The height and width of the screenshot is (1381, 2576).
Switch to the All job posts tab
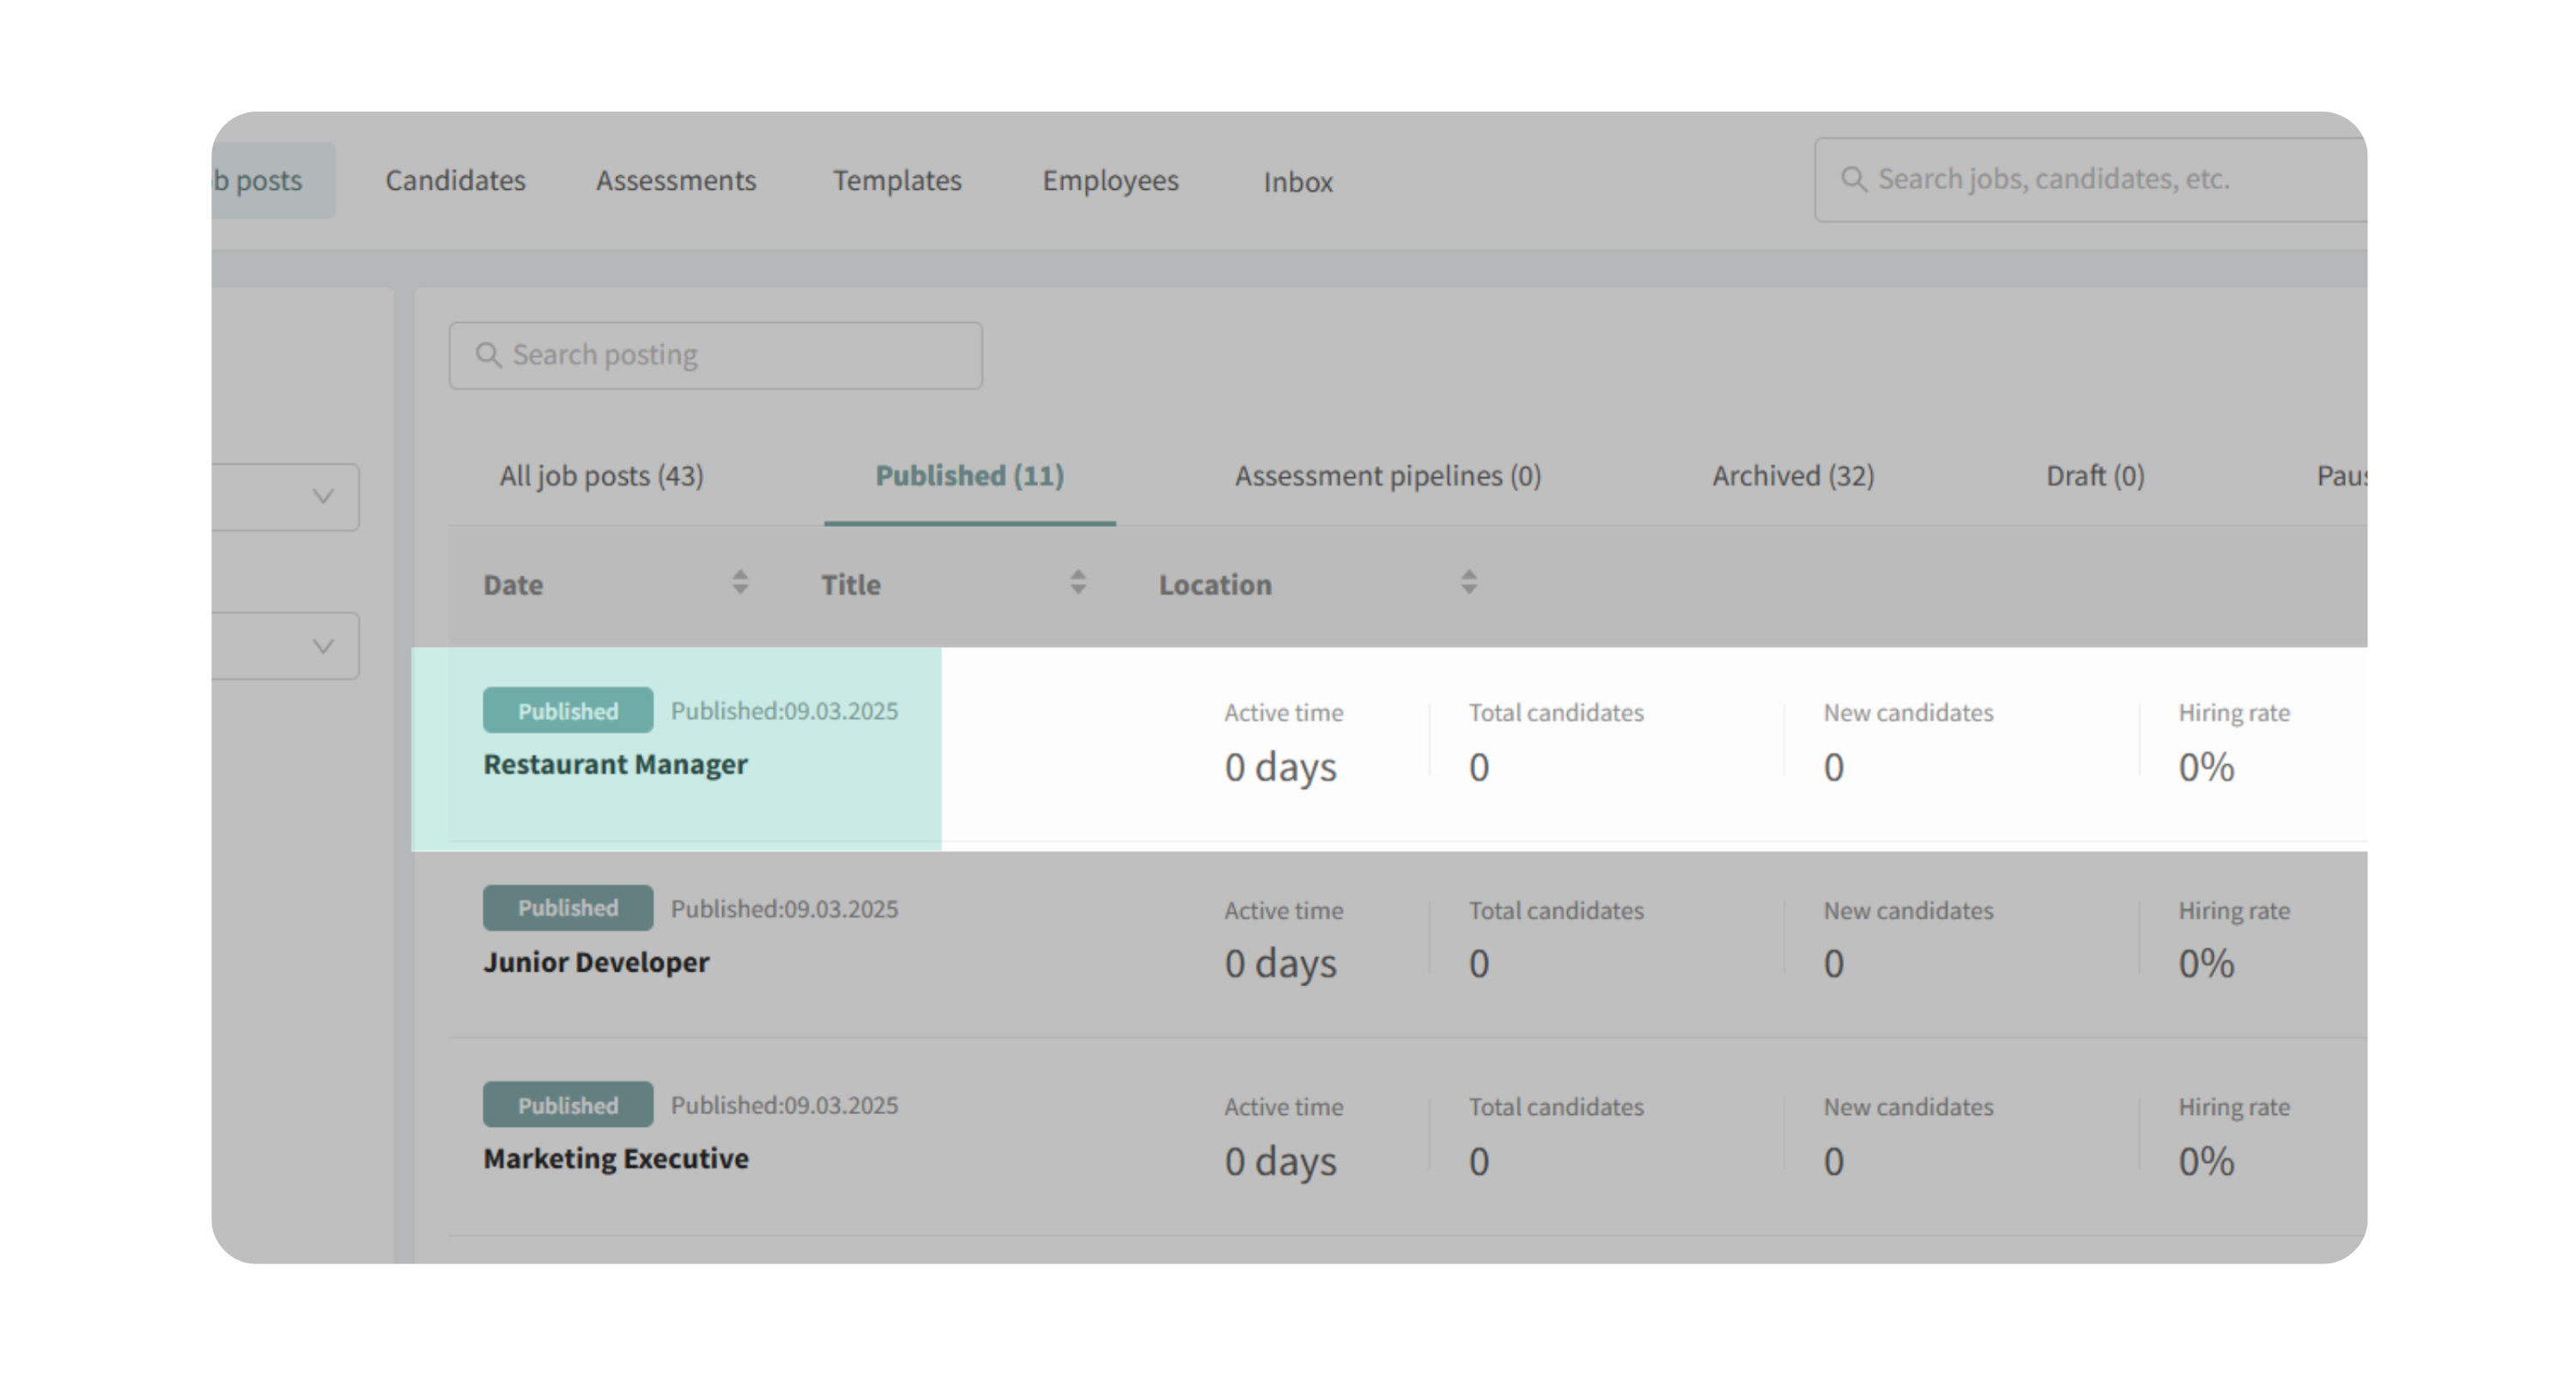click(601, 475)
